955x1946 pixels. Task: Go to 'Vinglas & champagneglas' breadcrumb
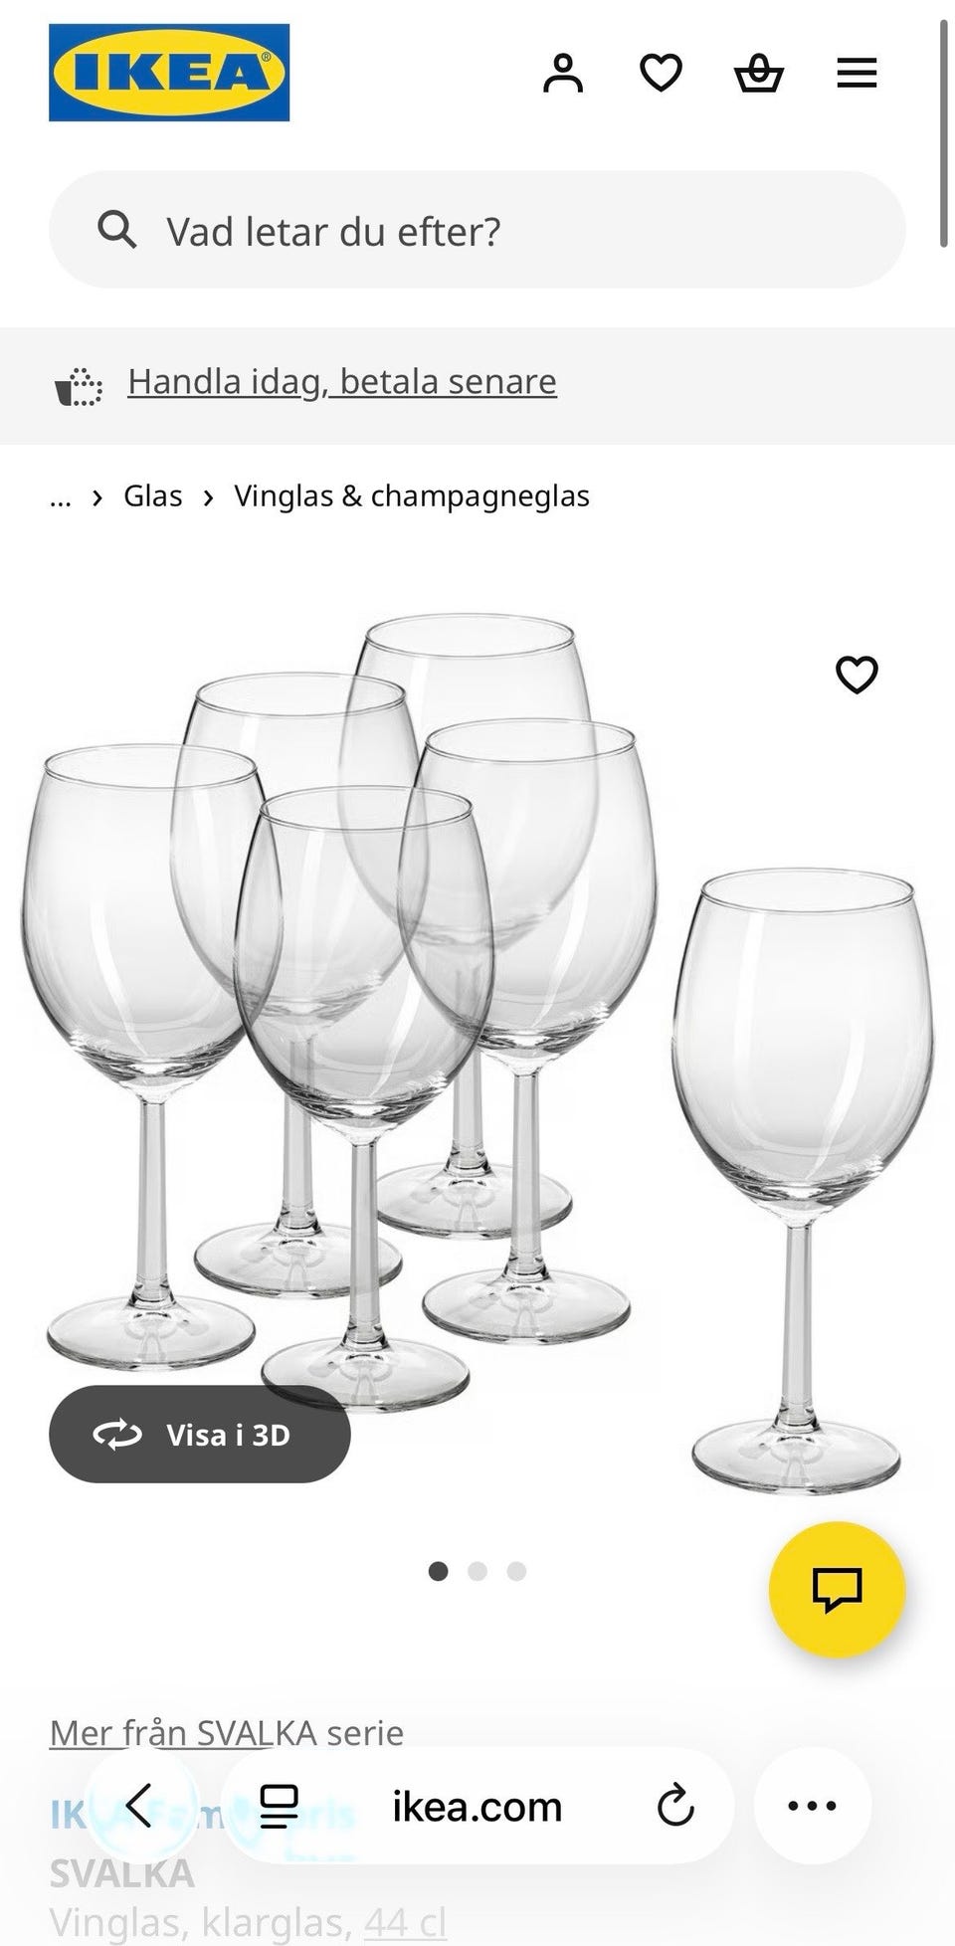coord(412,495)
